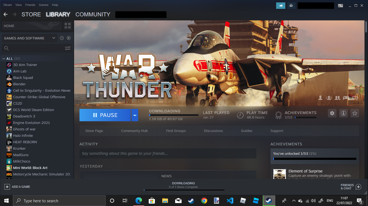Screen dimensions: 368x206
Task: Open Visual Studio Code from the taskbar
Action: click(230, 201)
